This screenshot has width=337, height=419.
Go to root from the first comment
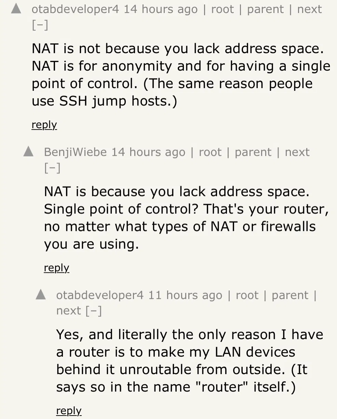click(x=223, y=9)
